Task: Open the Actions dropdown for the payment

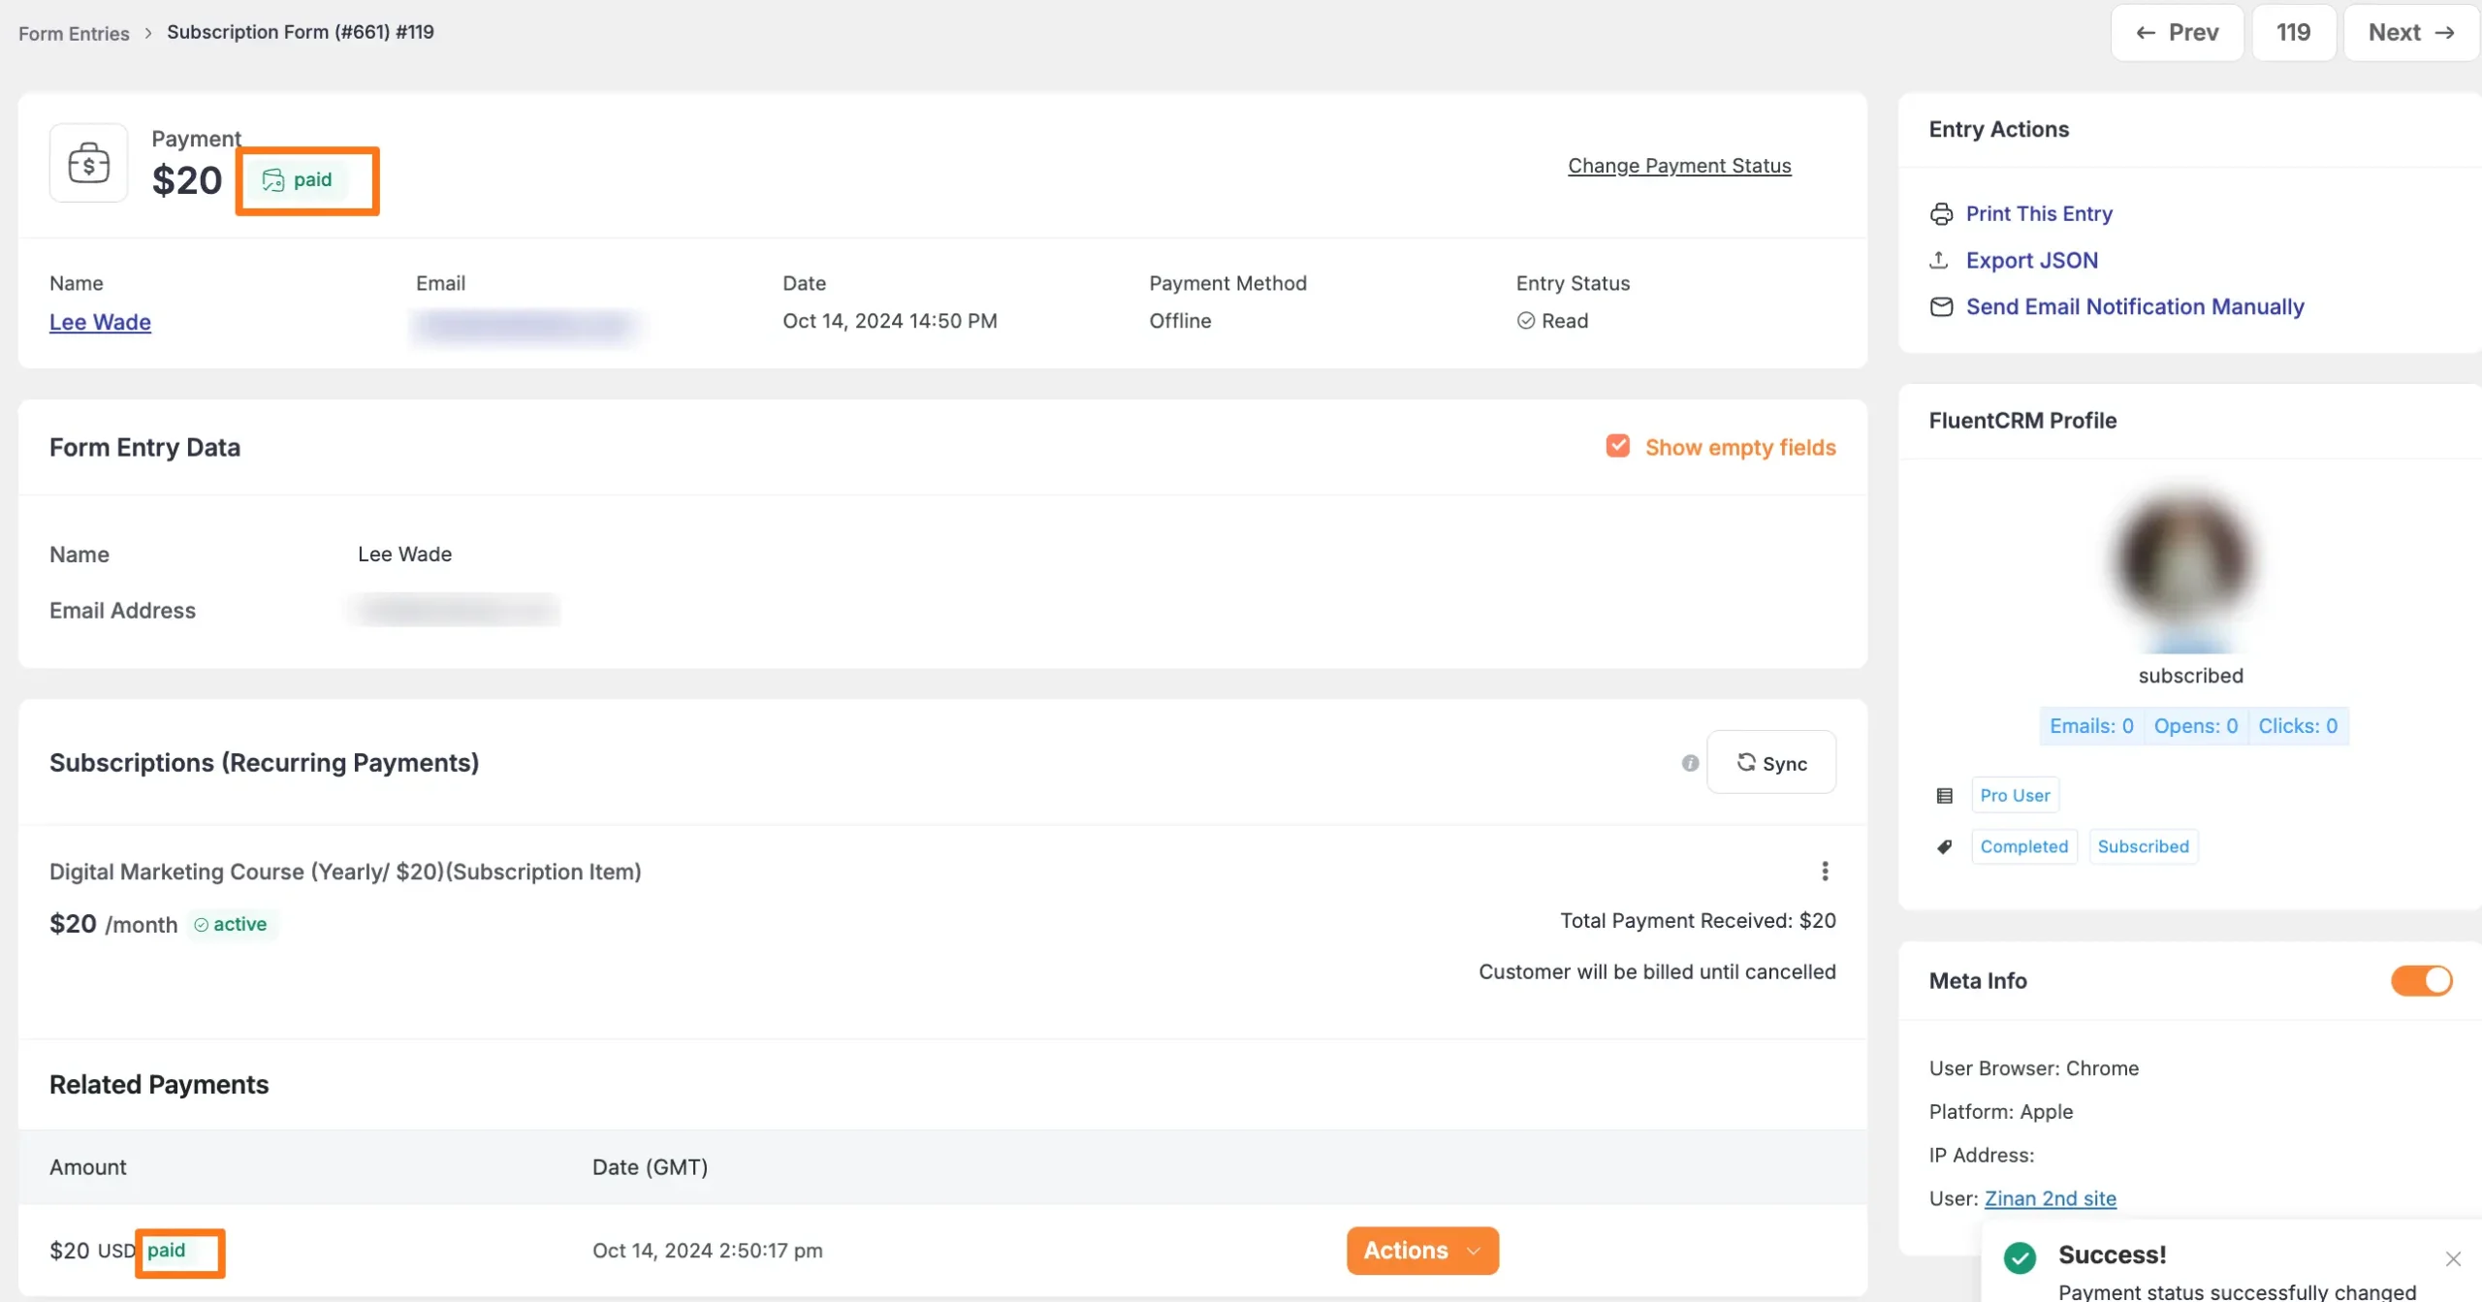Action: click(x=1421, y=1251)
